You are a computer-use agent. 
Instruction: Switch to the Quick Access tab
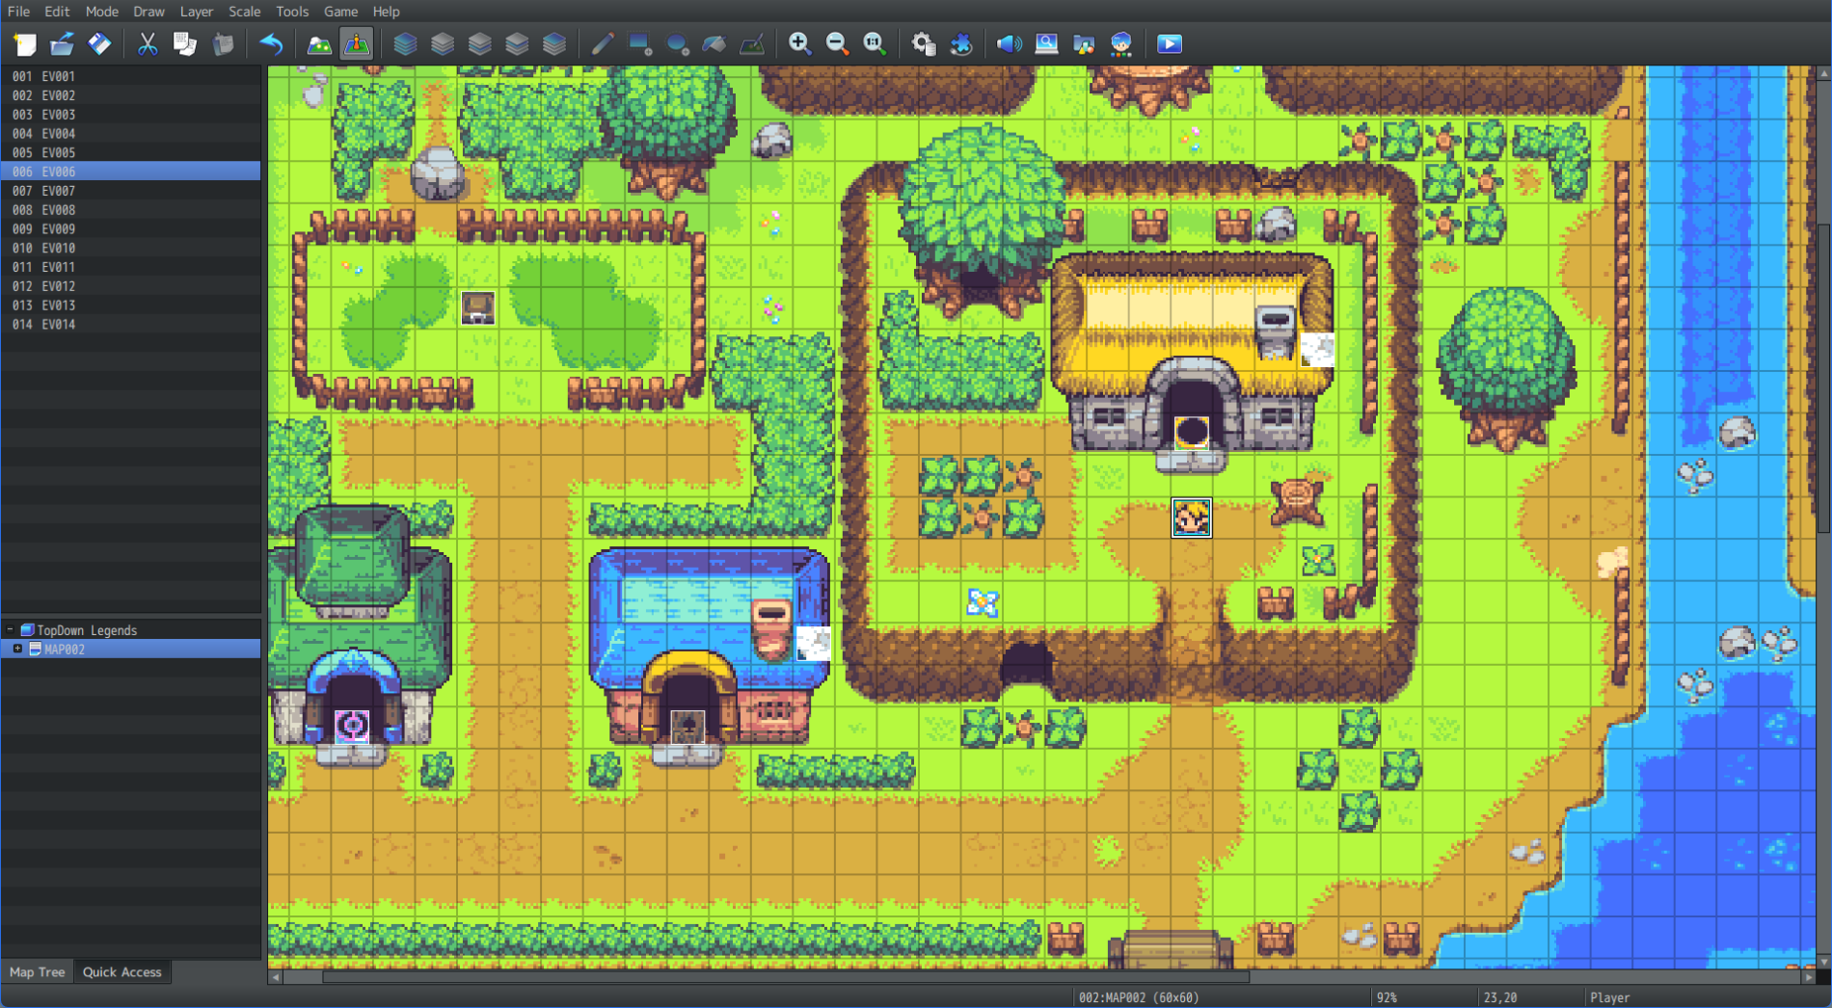[122, 971]
